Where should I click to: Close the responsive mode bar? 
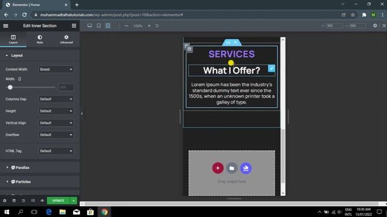(x=384, y=25)
